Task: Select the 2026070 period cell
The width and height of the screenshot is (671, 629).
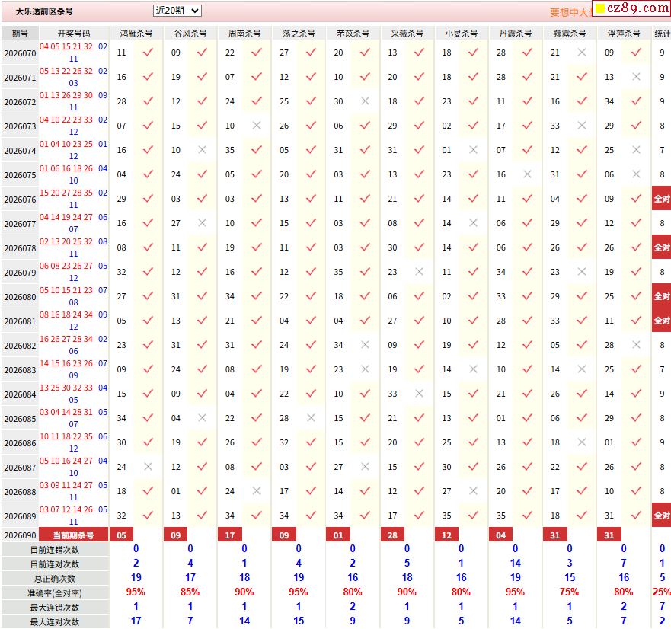Action: (20, 53)
